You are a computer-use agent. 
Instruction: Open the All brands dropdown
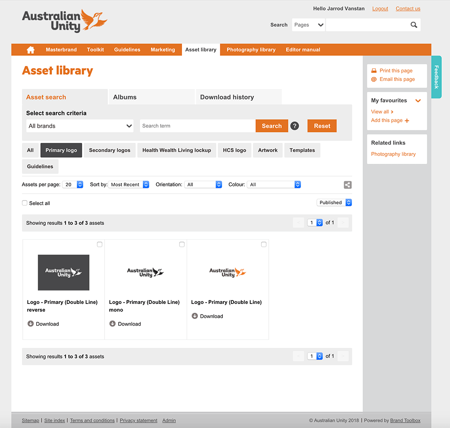pyautogui.click(x=80, y=126)
